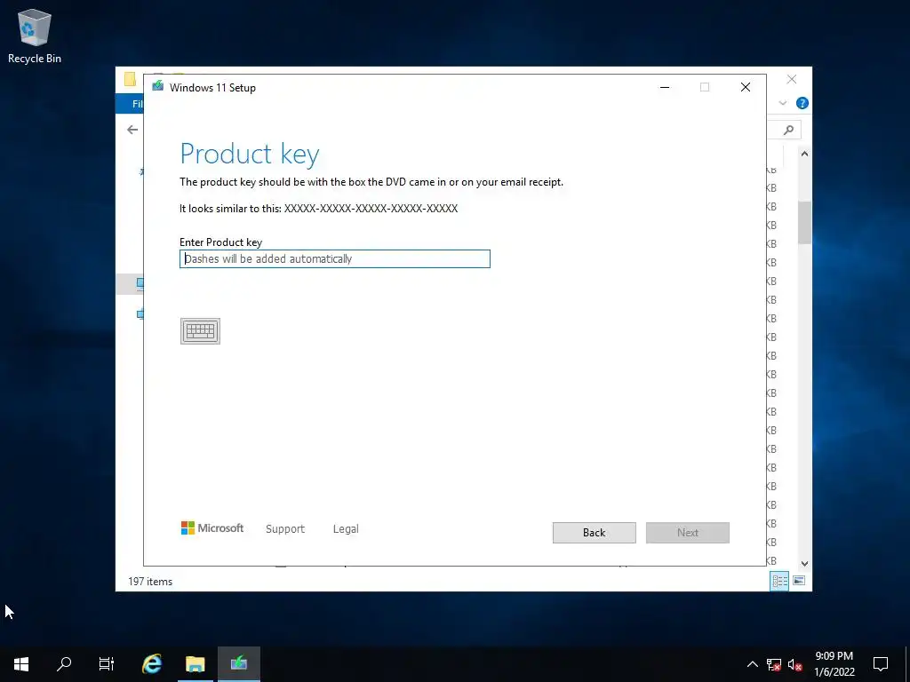Click the File Explorer scrollbar thumb
910x682 pixels.
pos(804,223)
